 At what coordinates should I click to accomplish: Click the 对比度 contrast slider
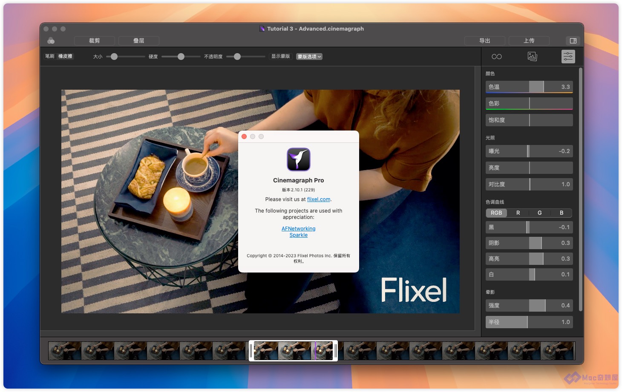coord(529,184)
